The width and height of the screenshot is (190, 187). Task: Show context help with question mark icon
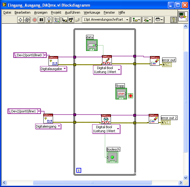coord(174,20)
